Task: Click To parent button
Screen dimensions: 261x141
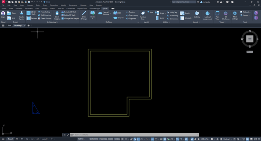Action: coord(131,19)
